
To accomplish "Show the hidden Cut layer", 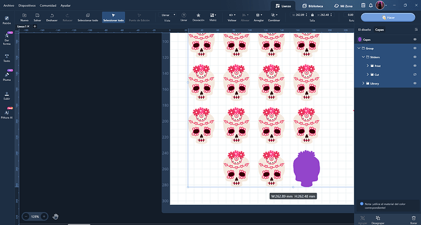I will [414, 75].
